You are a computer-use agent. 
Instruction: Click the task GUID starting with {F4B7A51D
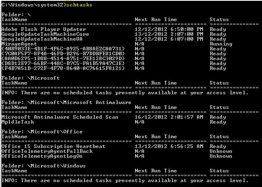[63, 68]
